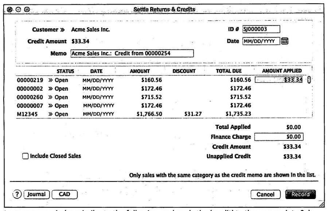
Task: Open sale 00000219 with its zoom arrow
Action: click(x=50, y=80)
